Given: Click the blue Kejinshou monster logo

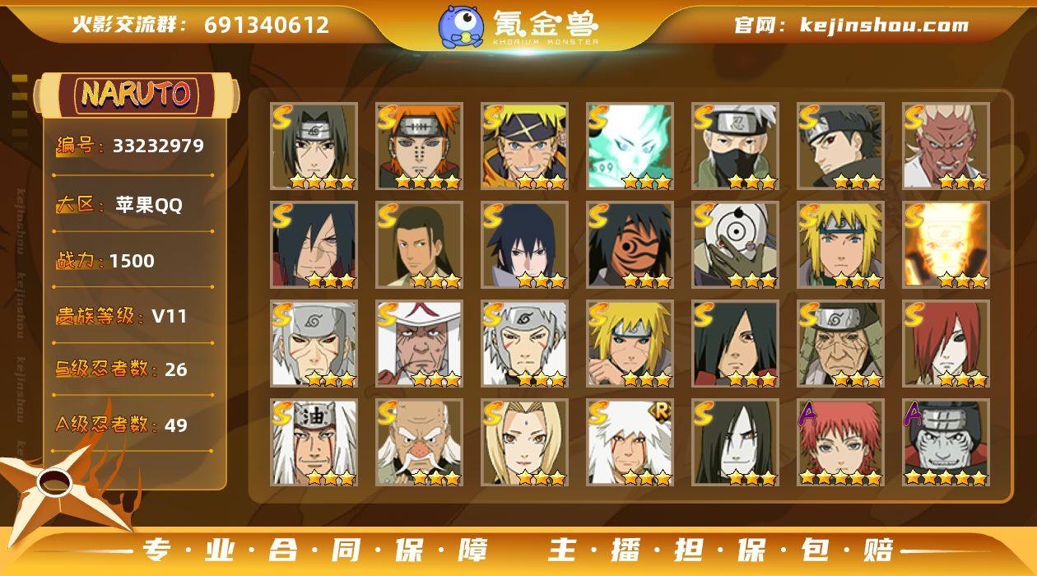Looking at the screenshot, I should coord(460,26).
